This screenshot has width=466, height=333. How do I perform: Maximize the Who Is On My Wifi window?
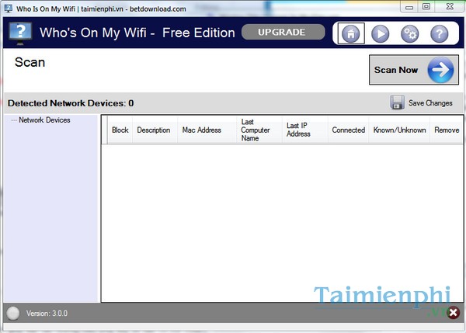[x=426, y=6]
